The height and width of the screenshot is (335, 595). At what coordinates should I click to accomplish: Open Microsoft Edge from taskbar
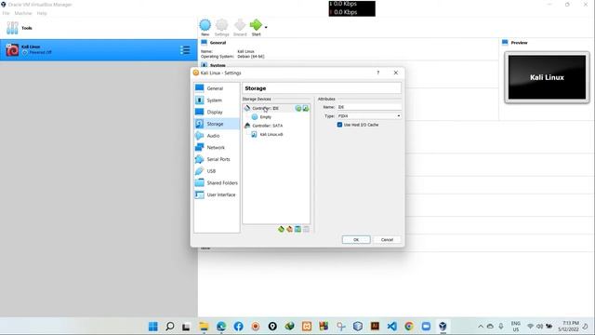pyautogui.click(x=221, y=327)
